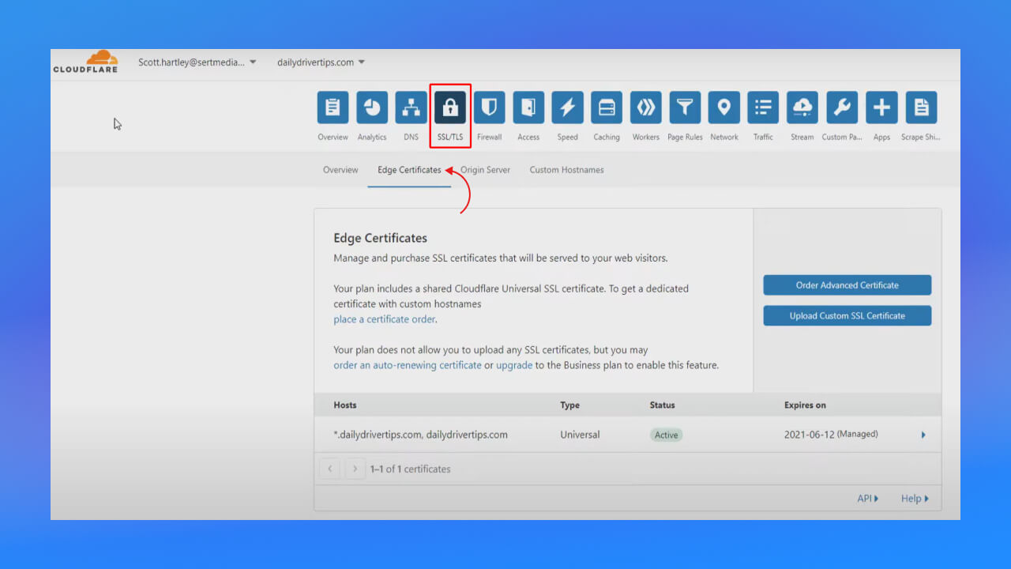Image resolution: width=1011 pixels, height=569 pixels.
Task: Switch to the SSL/TLS Overview tab
Action: 340,170
